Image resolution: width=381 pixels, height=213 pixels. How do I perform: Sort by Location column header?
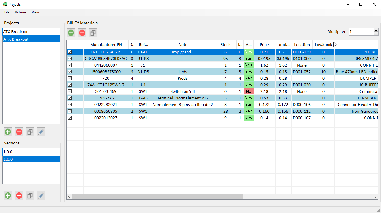302,45
